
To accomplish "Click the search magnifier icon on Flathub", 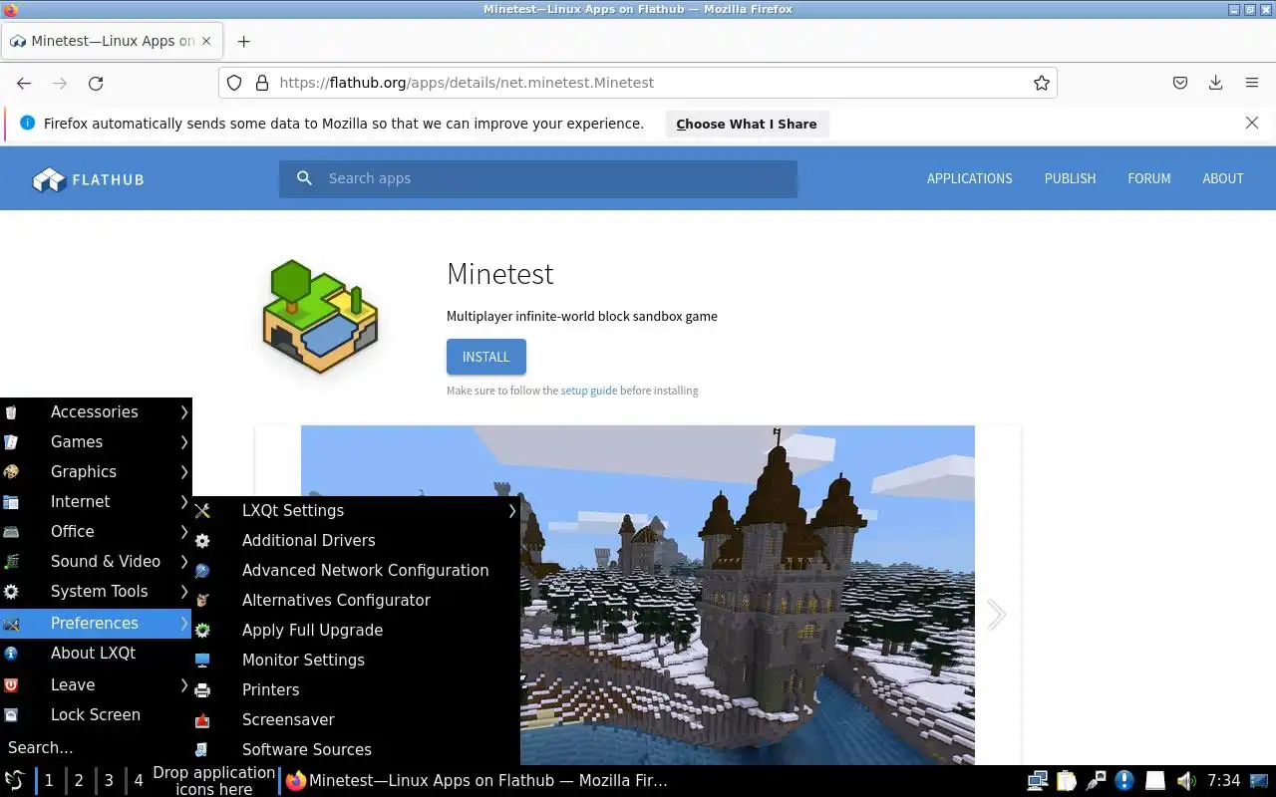I will tap(305, 178).
